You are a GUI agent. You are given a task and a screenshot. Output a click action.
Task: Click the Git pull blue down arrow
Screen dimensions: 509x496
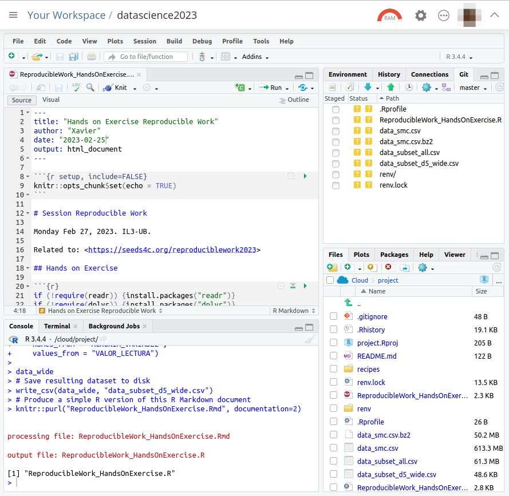368,87
